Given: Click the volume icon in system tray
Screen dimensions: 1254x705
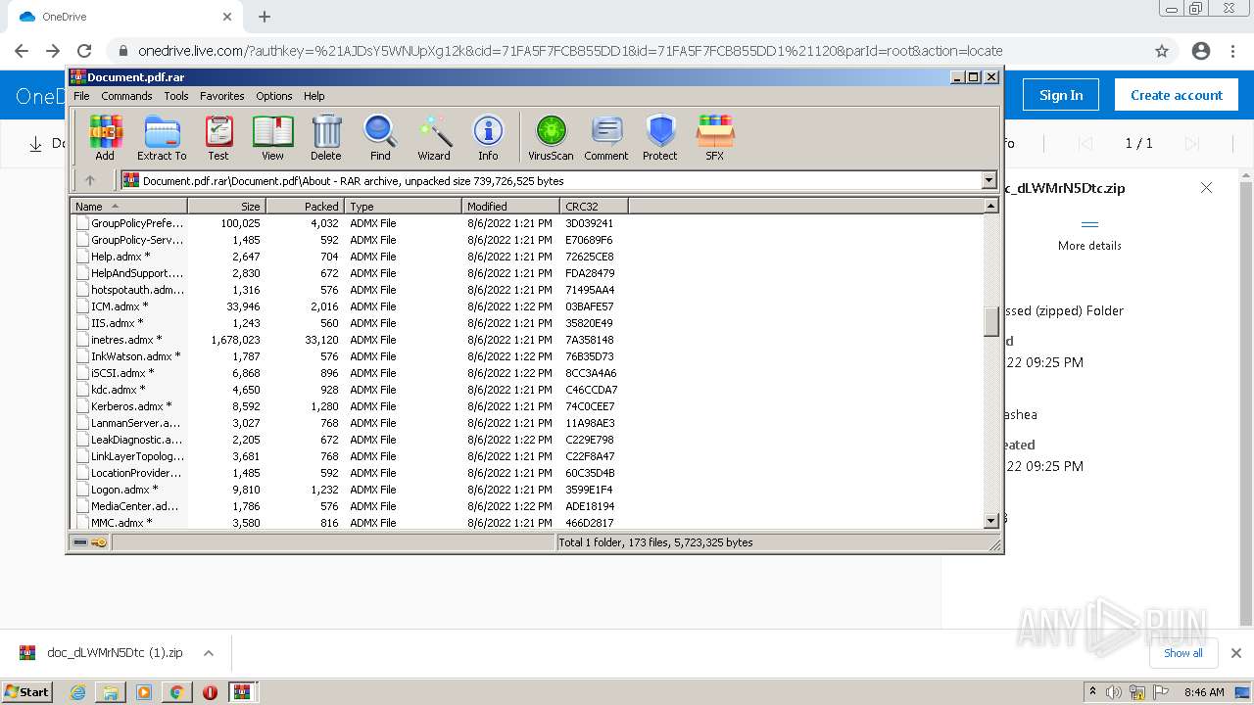Looking at the screenshot, I should [x=1114, y=692].
